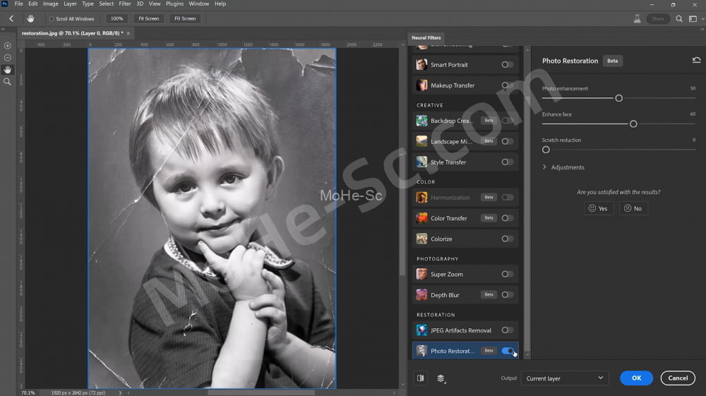The height and width of the screenshot is (396, 706).
Task: Check the Scroll All Windows checkbox
Action: 52,19
